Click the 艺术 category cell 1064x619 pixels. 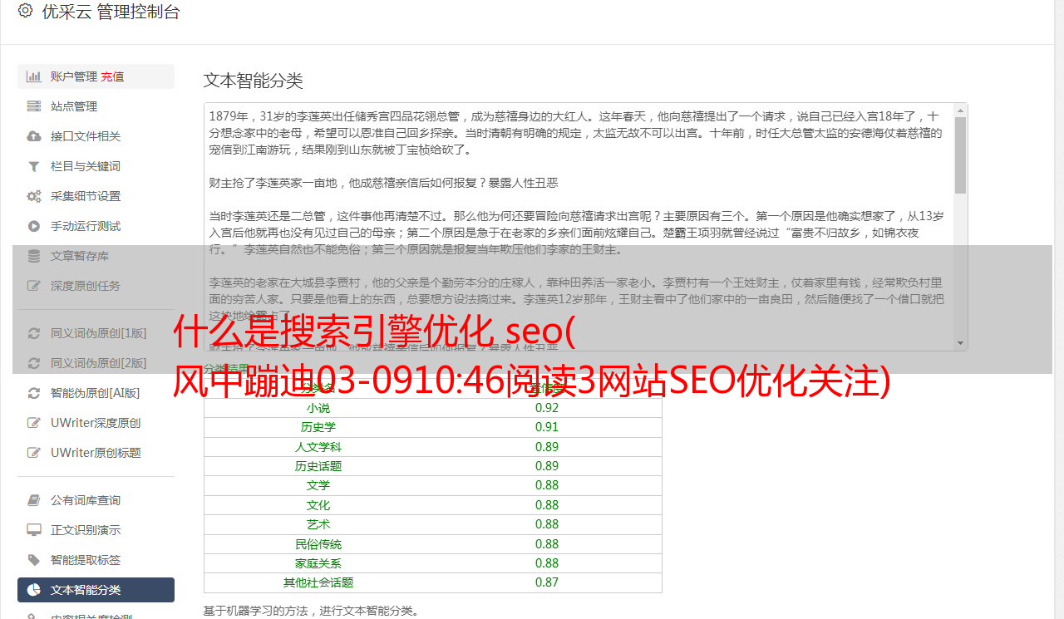point(318,524)
